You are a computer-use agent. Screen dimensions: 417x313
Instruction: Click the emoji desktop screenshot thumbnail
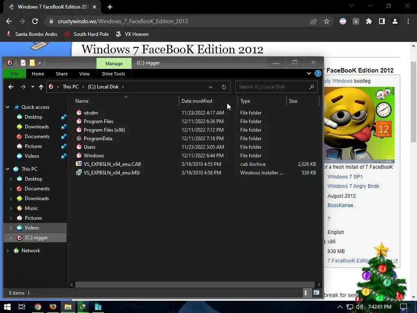(x=359, y=125)
